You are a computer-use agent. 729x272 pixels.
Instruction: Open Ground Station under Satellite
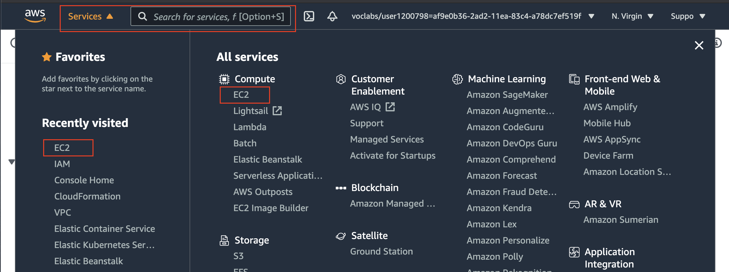click(x=381, y=251)
